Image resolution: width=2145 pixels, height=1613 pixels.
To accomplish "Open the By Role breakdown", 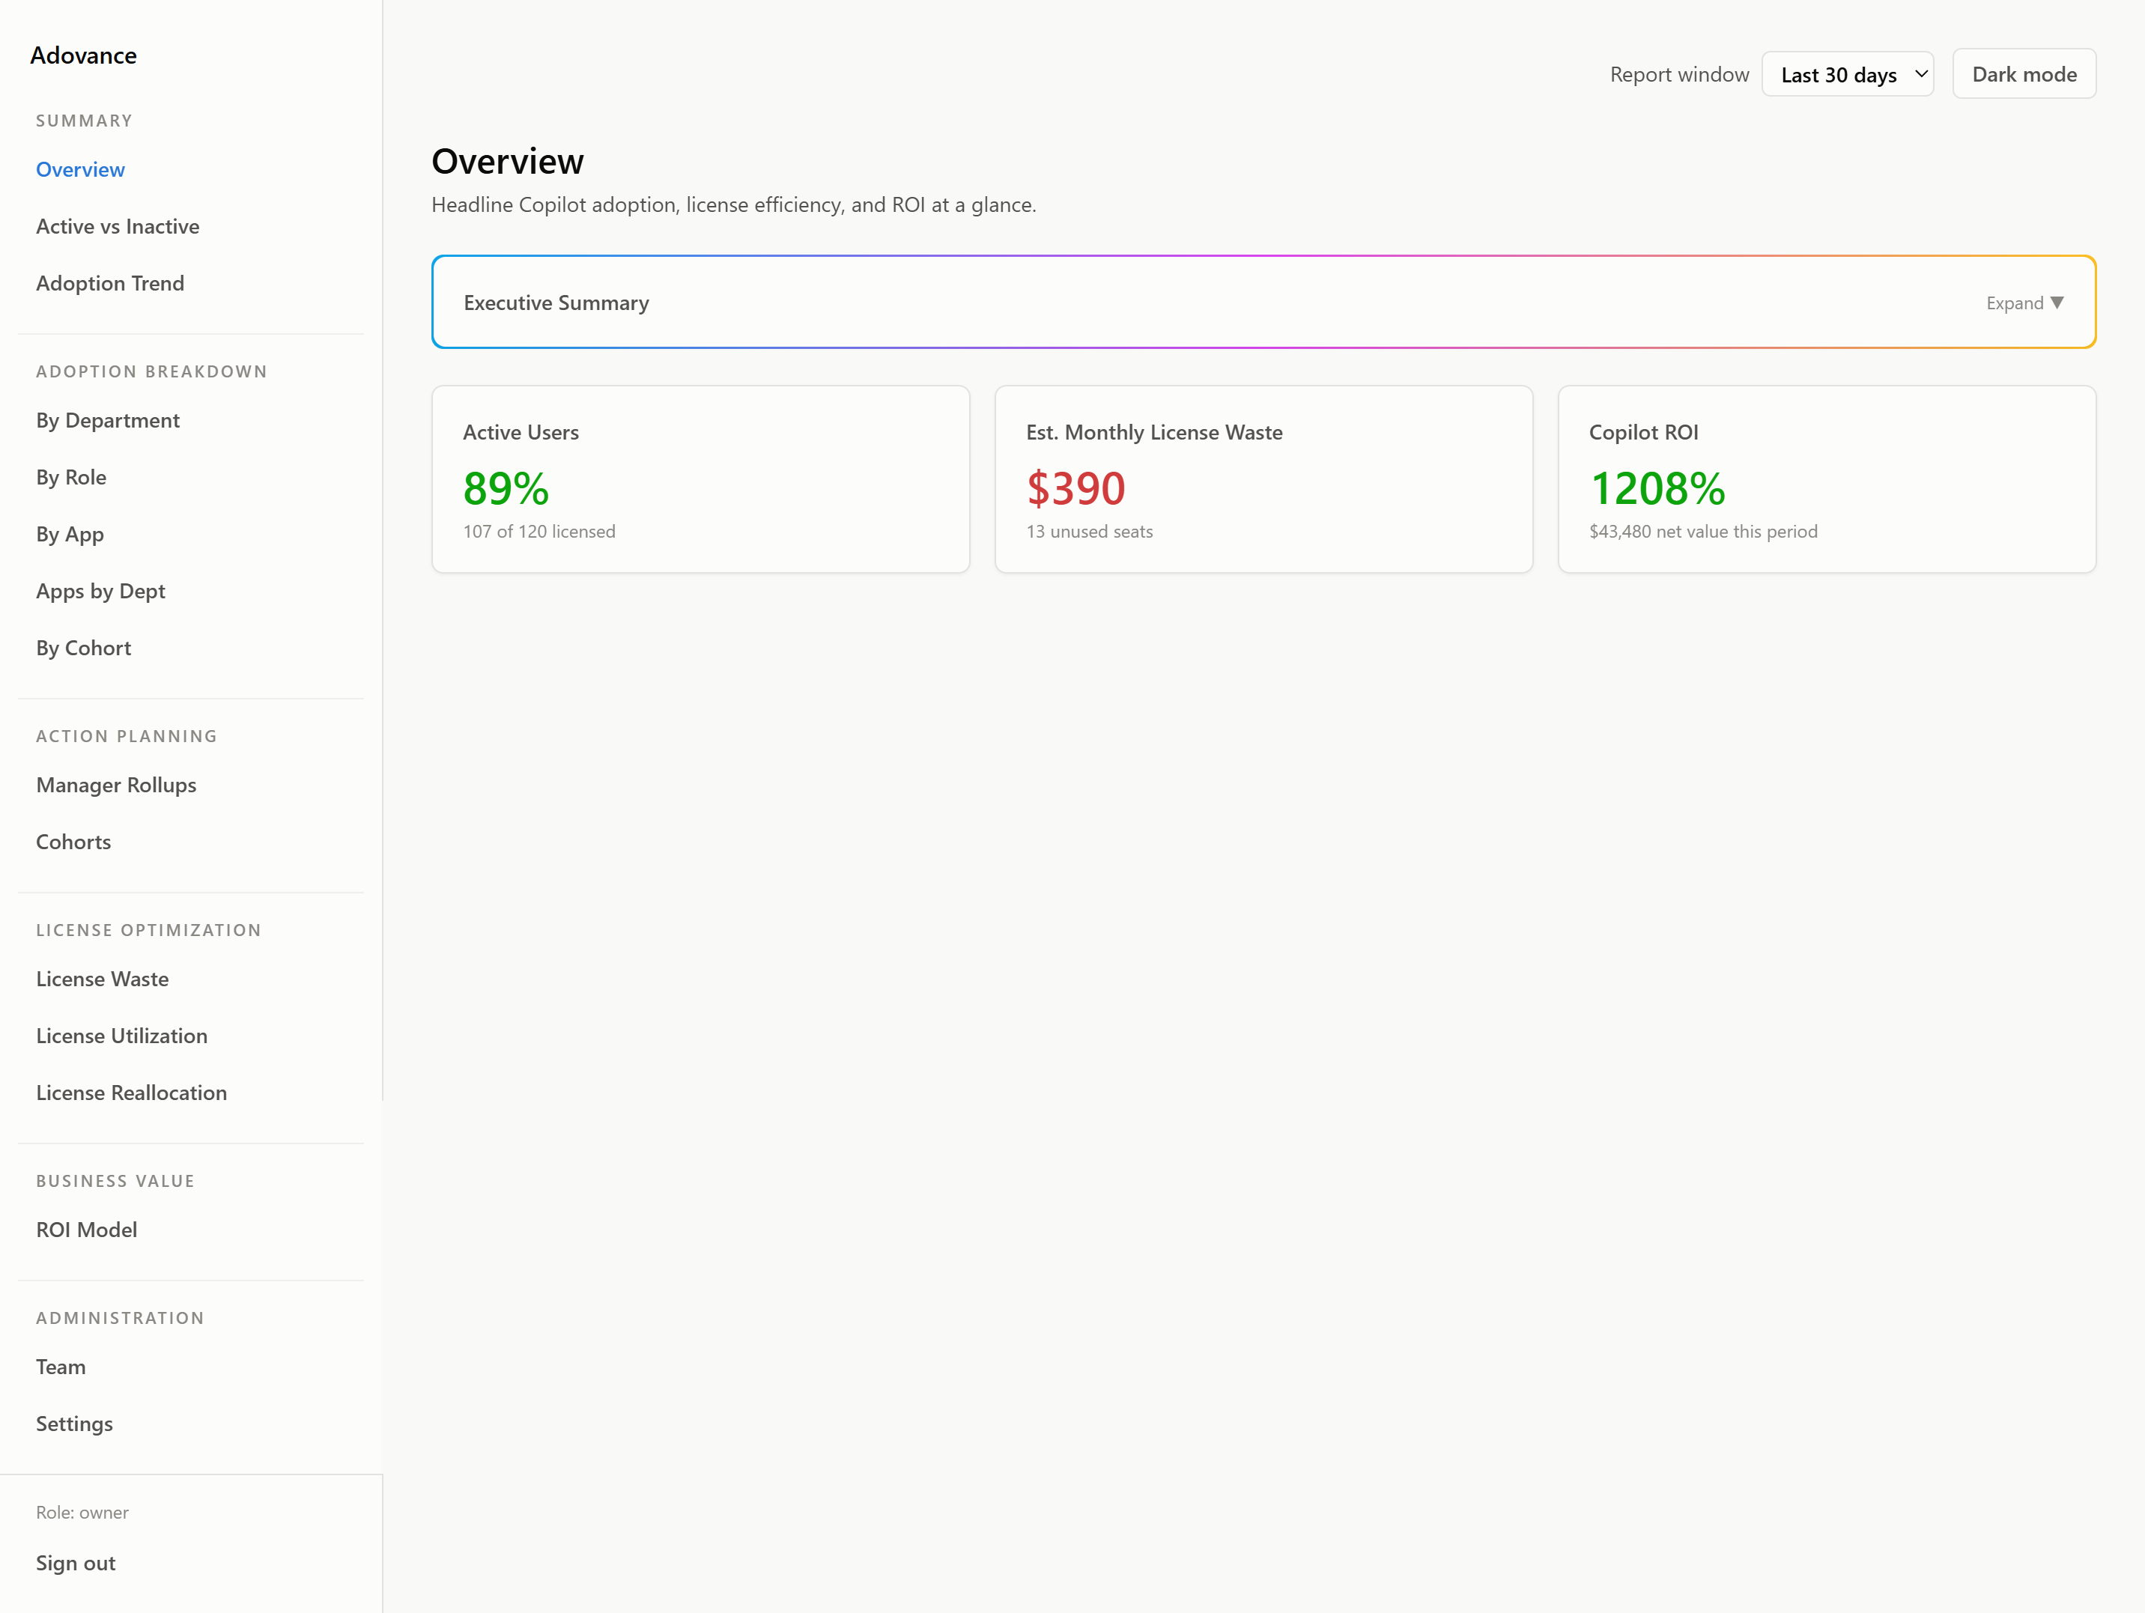I will [x=71, y=477].
